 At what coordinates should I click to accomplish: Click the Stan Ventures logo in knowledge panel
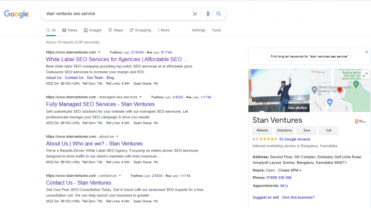point(360,121)
